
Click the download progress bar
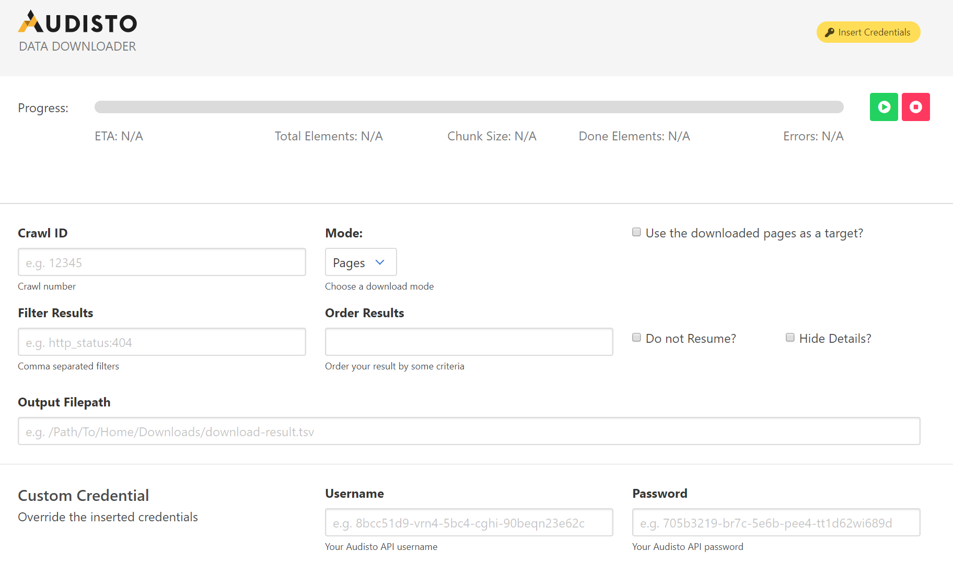[x=469, y=107]
